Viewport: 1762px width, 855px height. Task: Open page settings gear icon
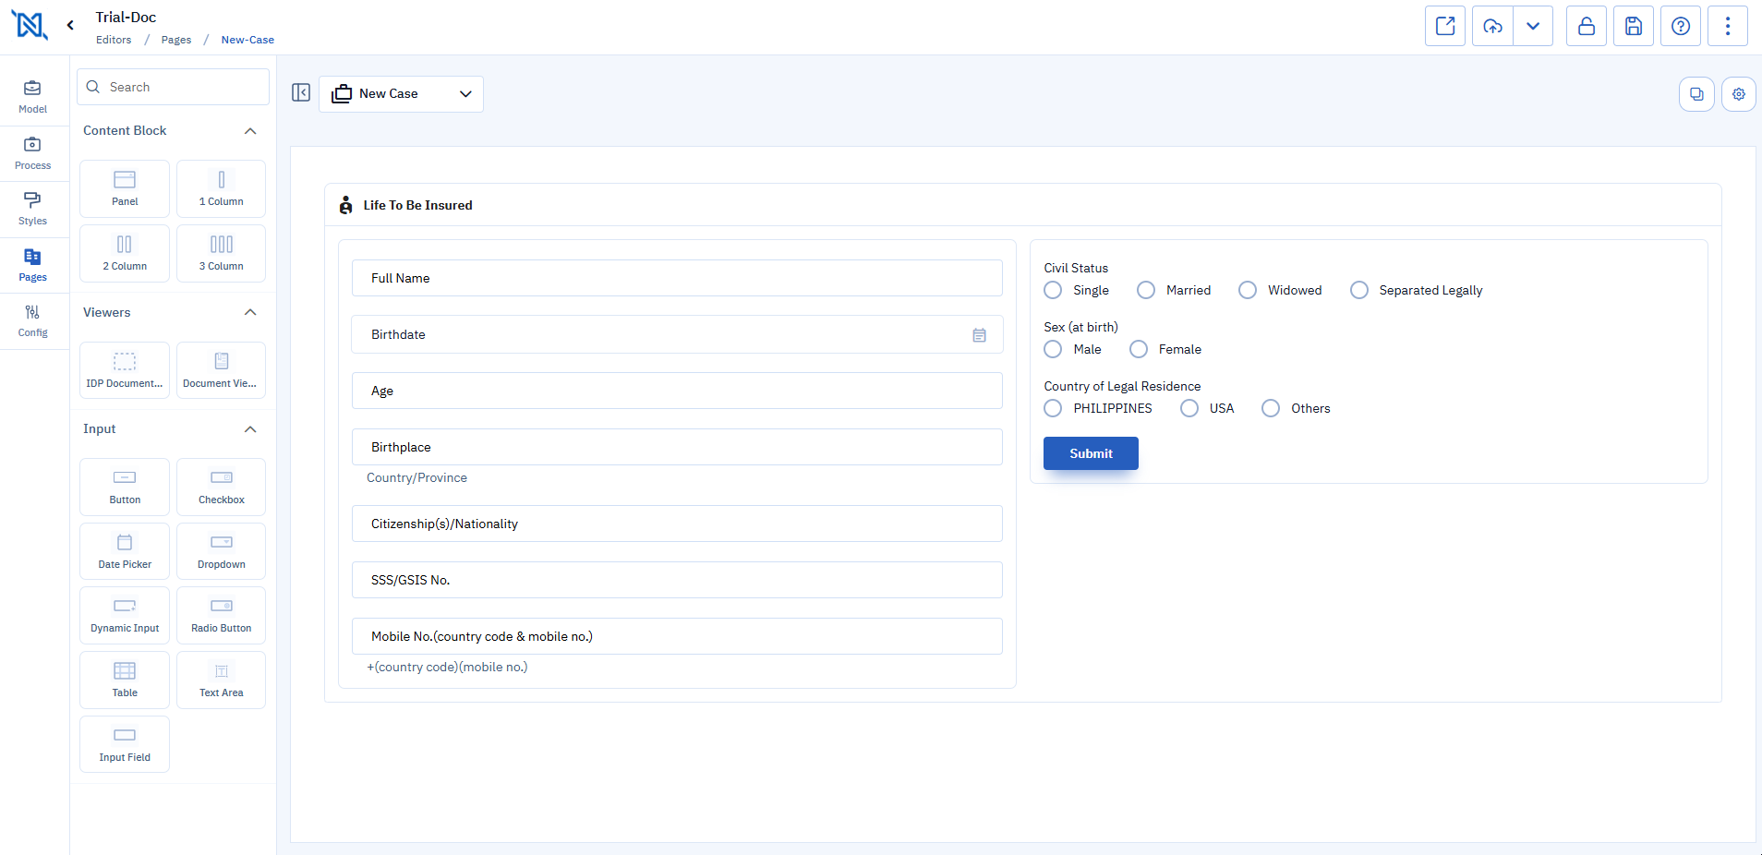[x=1738, y=94]
